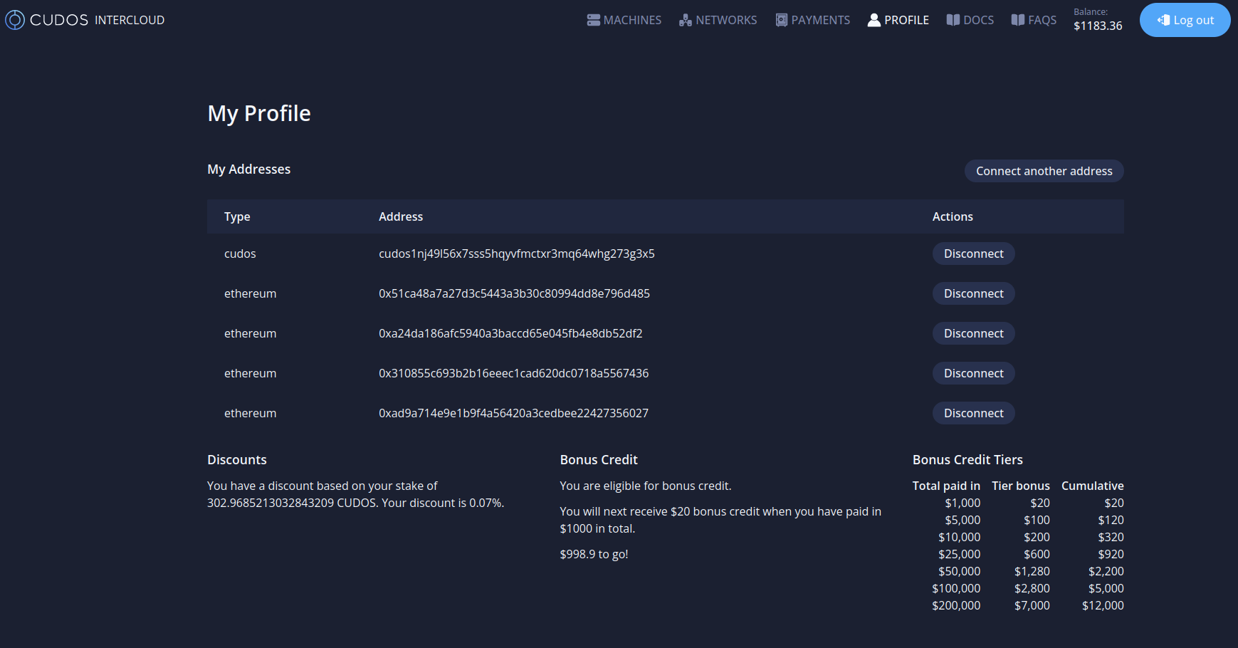The image size is (1238, 648).
Task: Click the Log out button
Action: 1185,20
